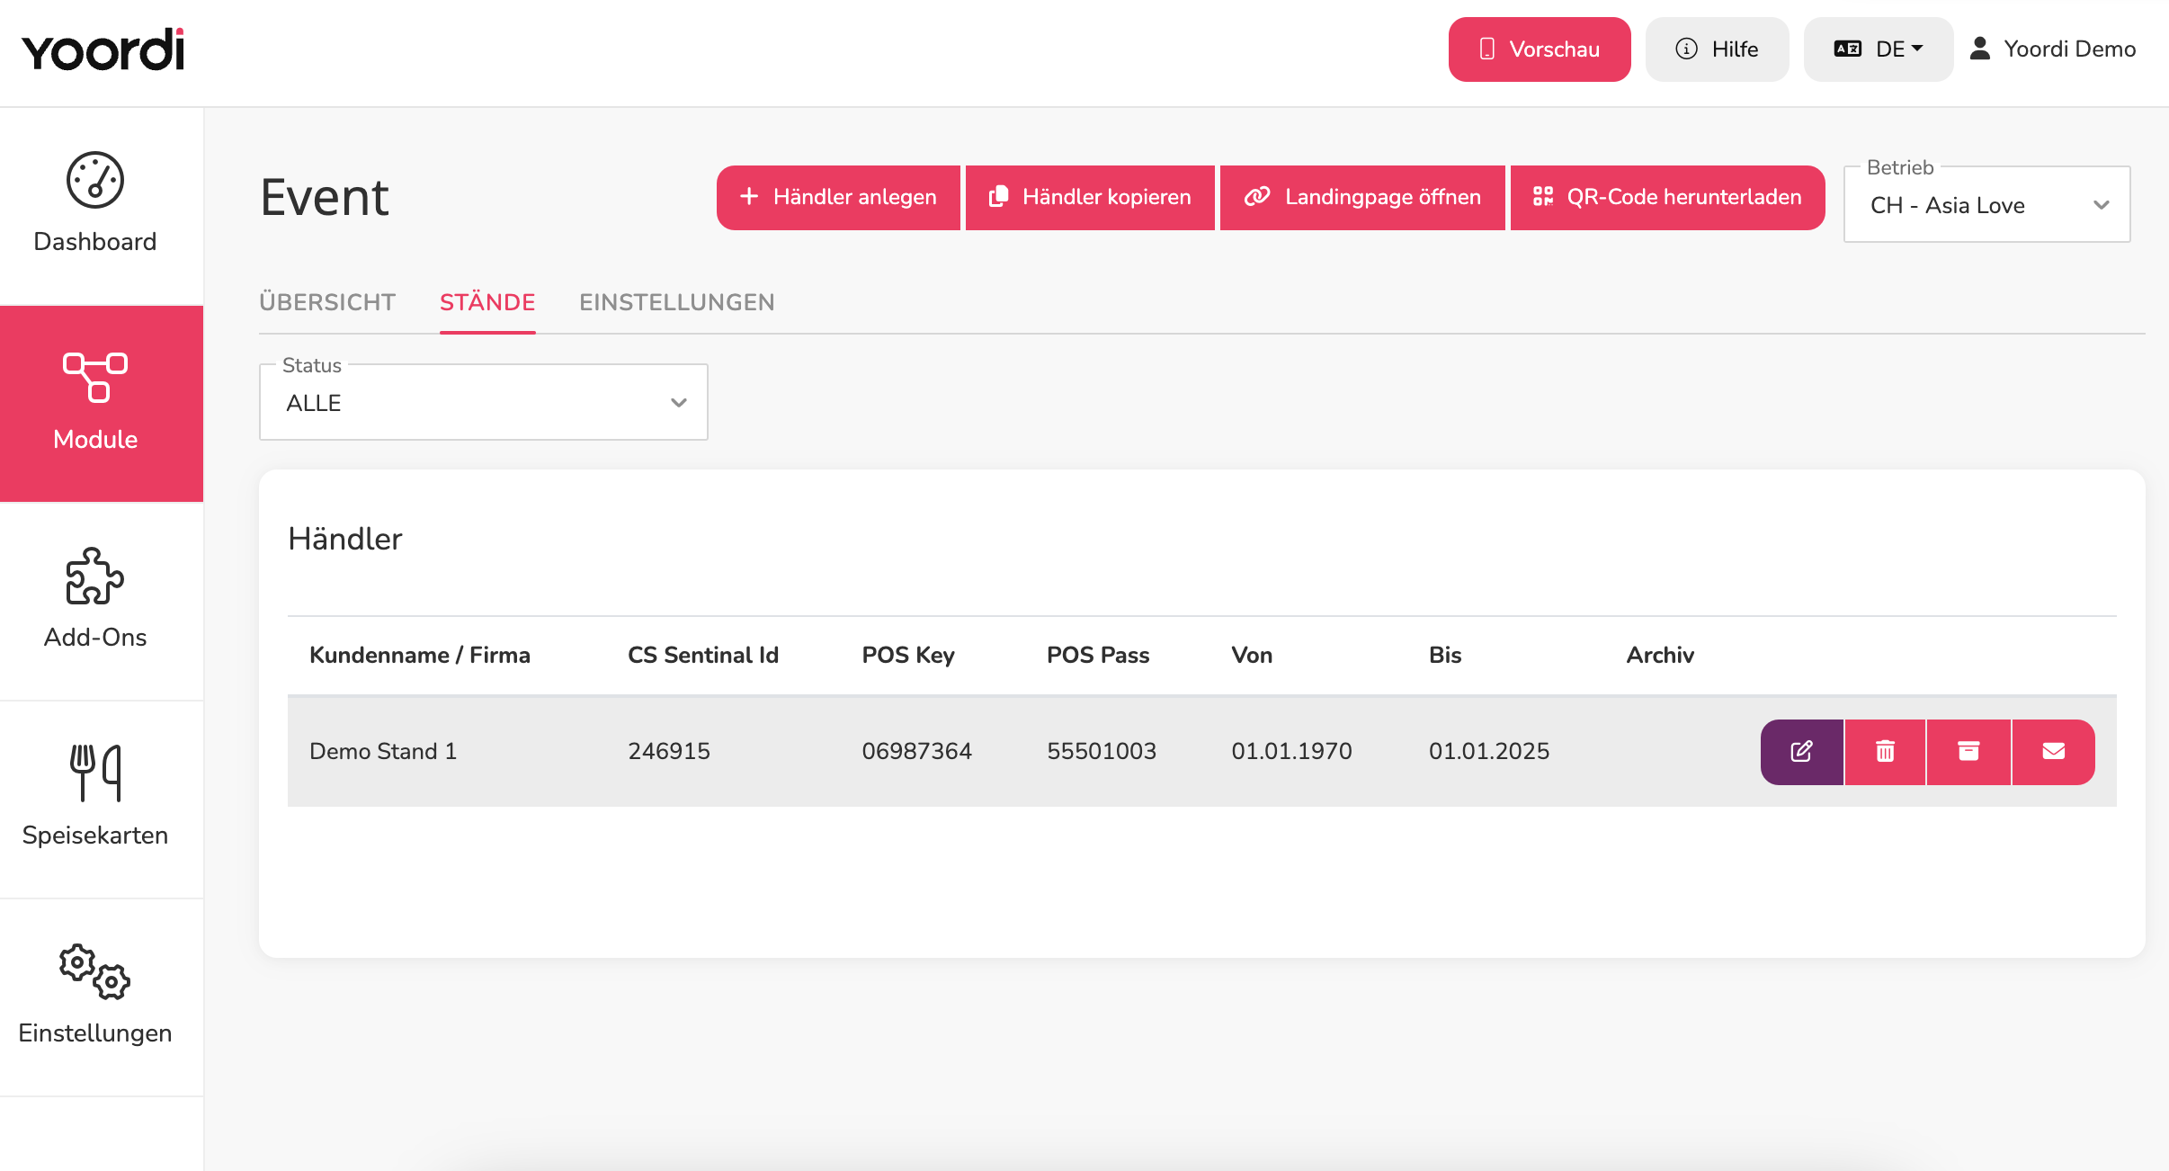The width and height of the screenshot is (2169, 1171).
Task: Open the Betrieb CH - Asia Love dropdown
Action: click(x=1987, y=205)
